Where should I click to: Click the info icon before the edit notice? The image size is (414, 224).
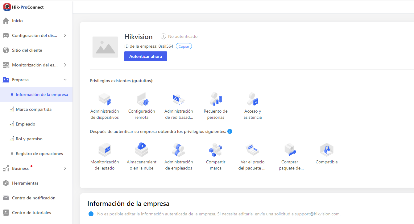click(x=91, y=214)
